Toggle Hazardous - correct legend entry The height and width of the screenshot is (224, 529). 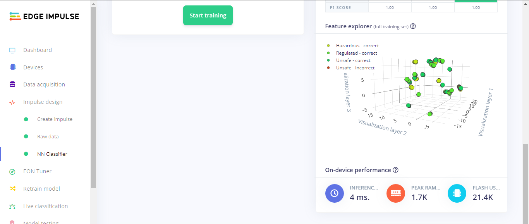[357, 46]
